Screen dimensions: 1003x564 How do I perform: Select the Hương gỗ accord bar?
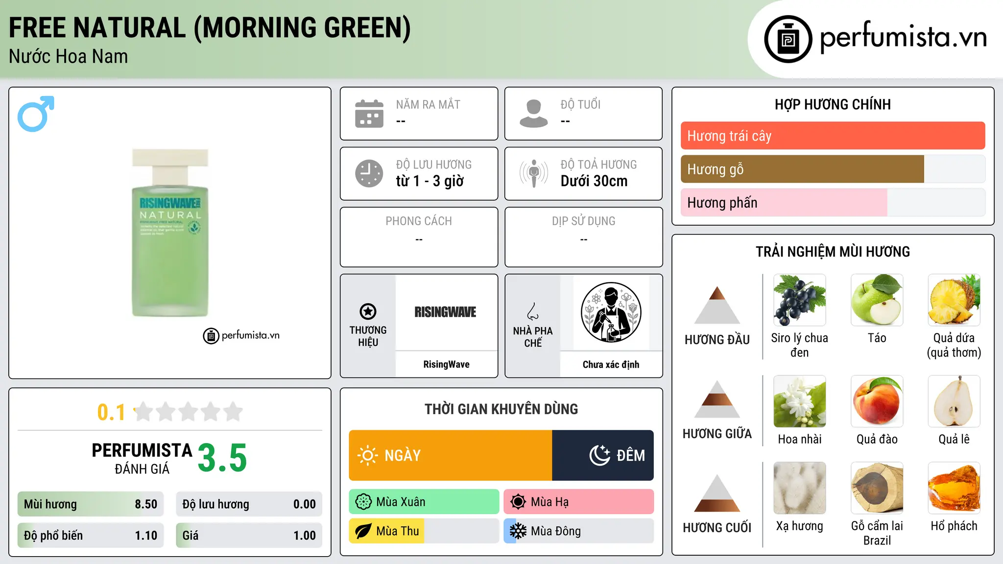point(833,169)
